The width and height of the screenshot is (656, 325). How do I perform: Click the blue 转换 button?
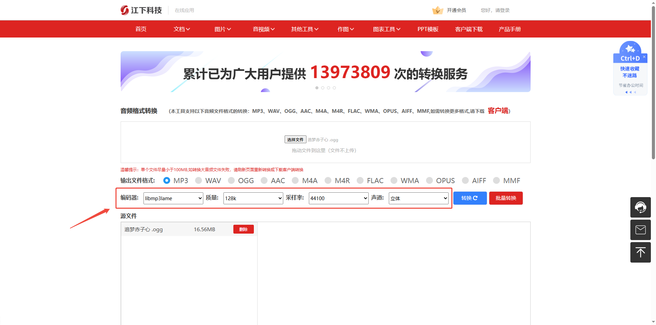pos(470,198)
